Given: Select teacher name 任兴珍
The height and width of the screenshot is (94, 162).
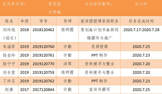Looking at the screenshot, I should click(x=141, y=4).
